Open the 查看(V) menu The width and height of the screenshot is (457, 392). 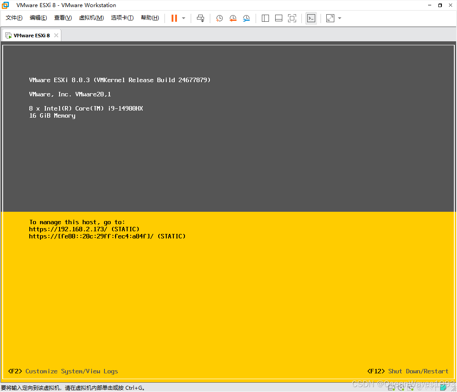[63, 18]
